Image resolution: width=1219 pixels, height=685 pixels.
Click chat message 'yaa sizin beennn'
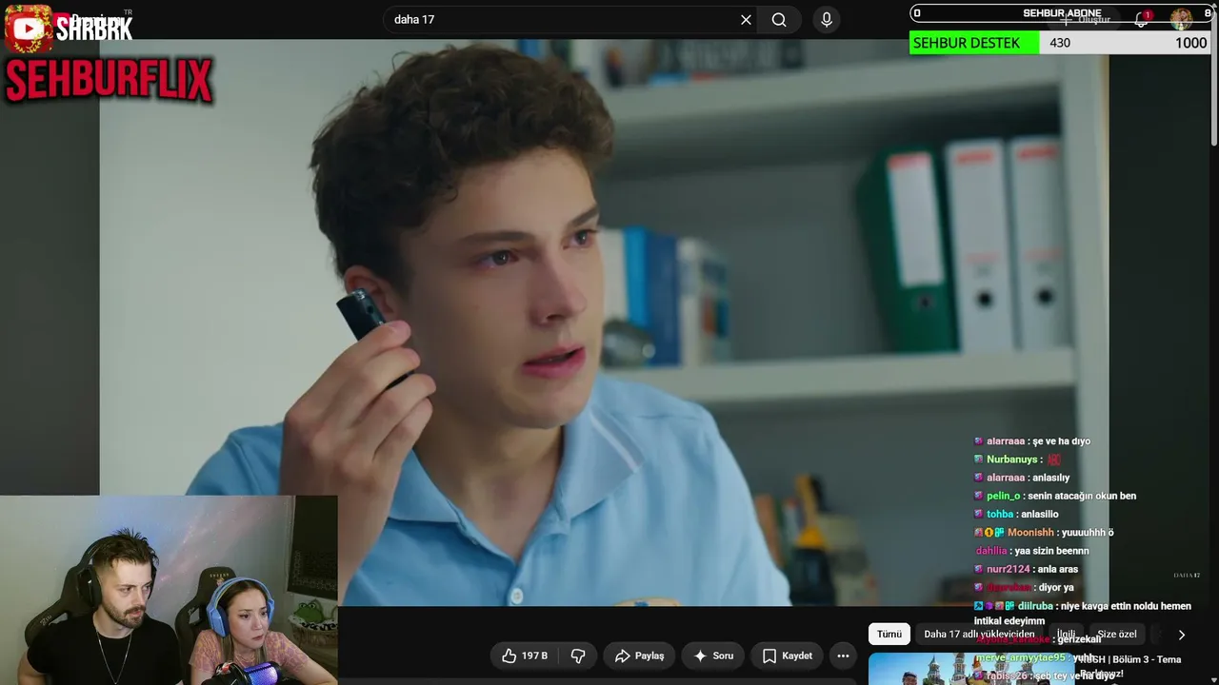click(x=1051, y=551)
